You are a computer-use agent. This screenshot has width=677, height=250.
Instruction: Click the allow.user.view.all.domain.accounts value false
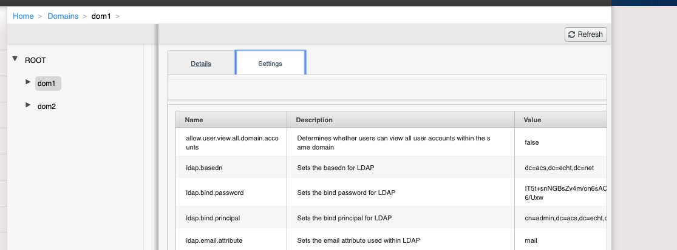531,143
